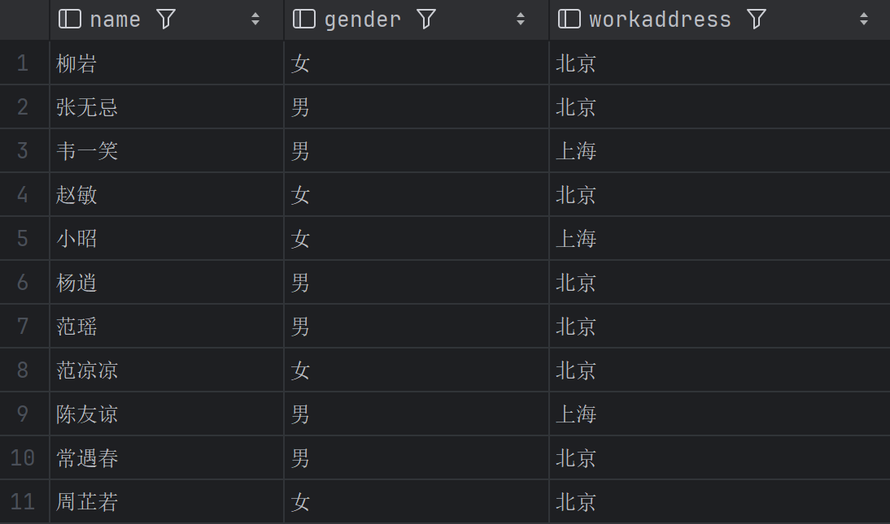Screen dimensions: 890x524
Task: Click workaddress cell in 小昭 row
Action: [x=576, y=239]
